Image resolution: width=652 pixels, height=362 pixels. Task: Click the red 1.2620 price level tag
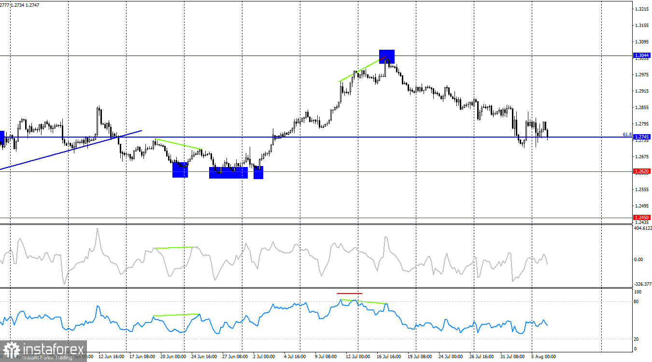coord(642,171)
